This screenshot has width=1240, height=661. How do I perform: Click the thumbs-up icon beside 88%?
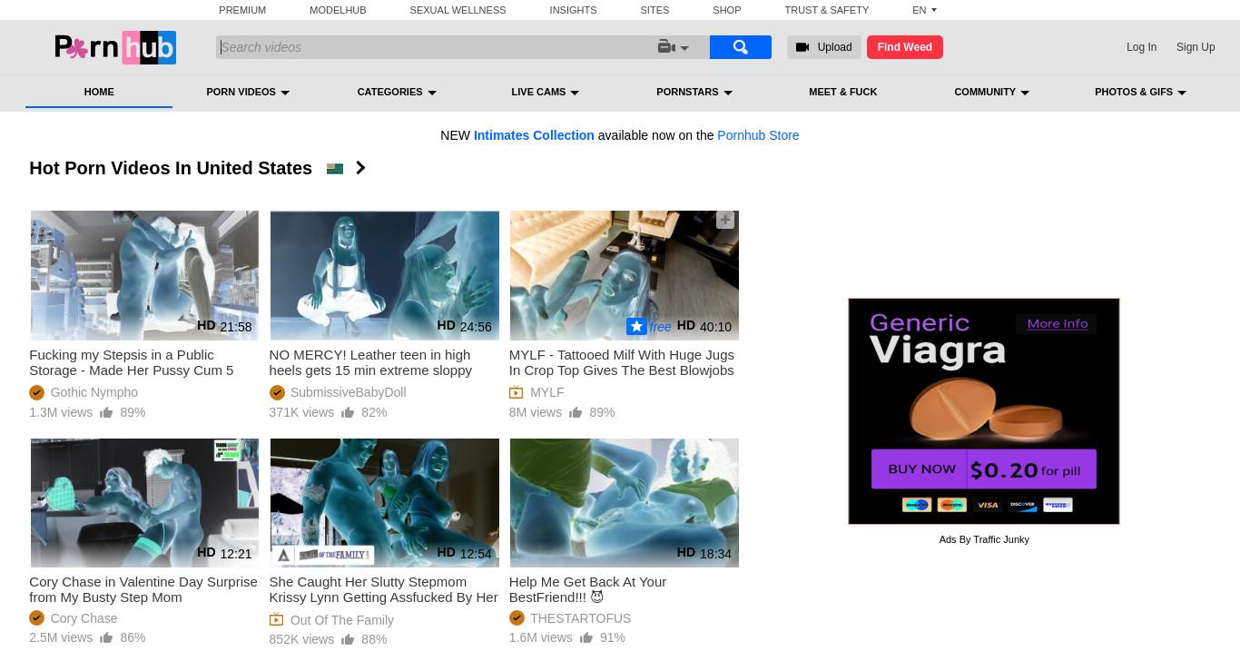[348, 639]
